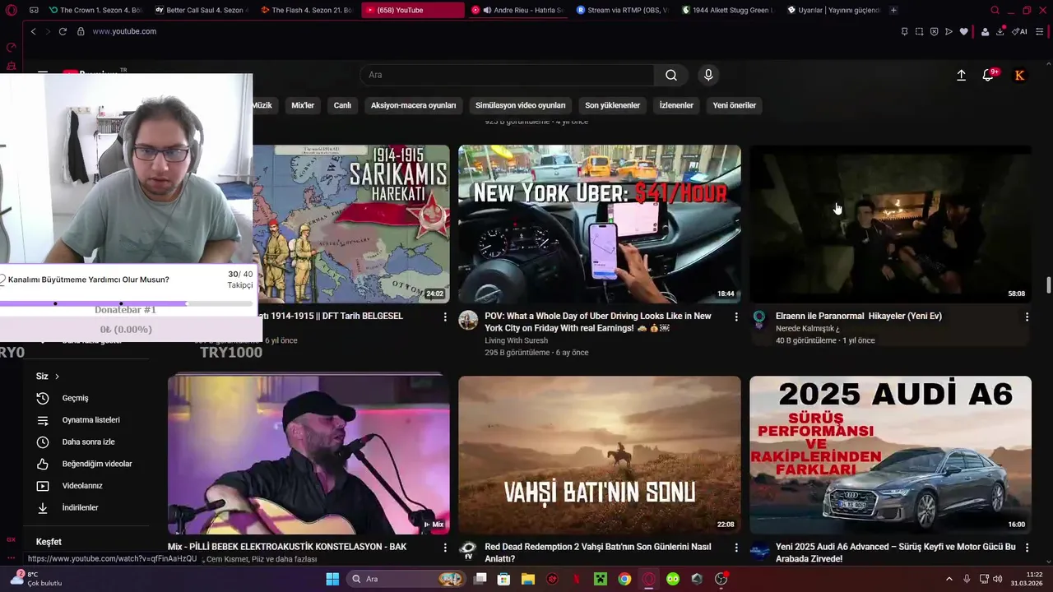The width and height of the screenshot is (1053, 592).
Task: Click the YouTube search magnifier button
Action: pos(671,75)
